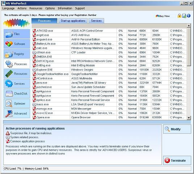Select the nvsvc32.exe process name
The width and height of the screenshot is (194, 174).
point(45,113)
